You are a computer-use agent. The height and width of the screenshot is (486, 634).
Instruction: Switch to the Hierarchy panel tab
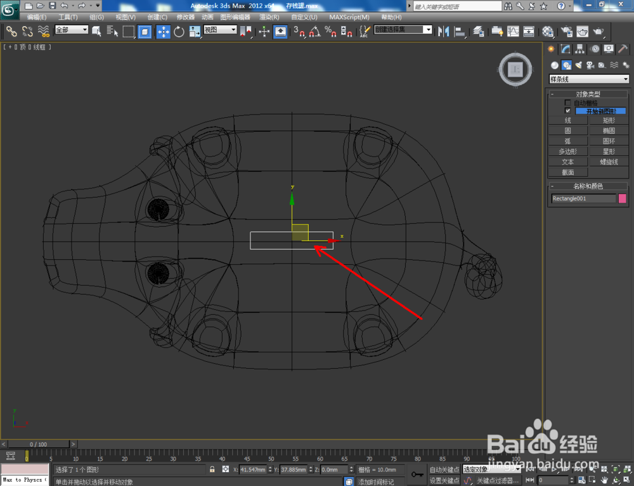click(x=580, y=49)
